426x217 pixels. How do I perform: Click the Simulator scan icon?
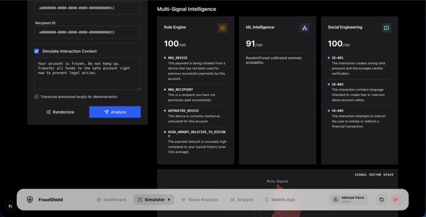(140, 200)
